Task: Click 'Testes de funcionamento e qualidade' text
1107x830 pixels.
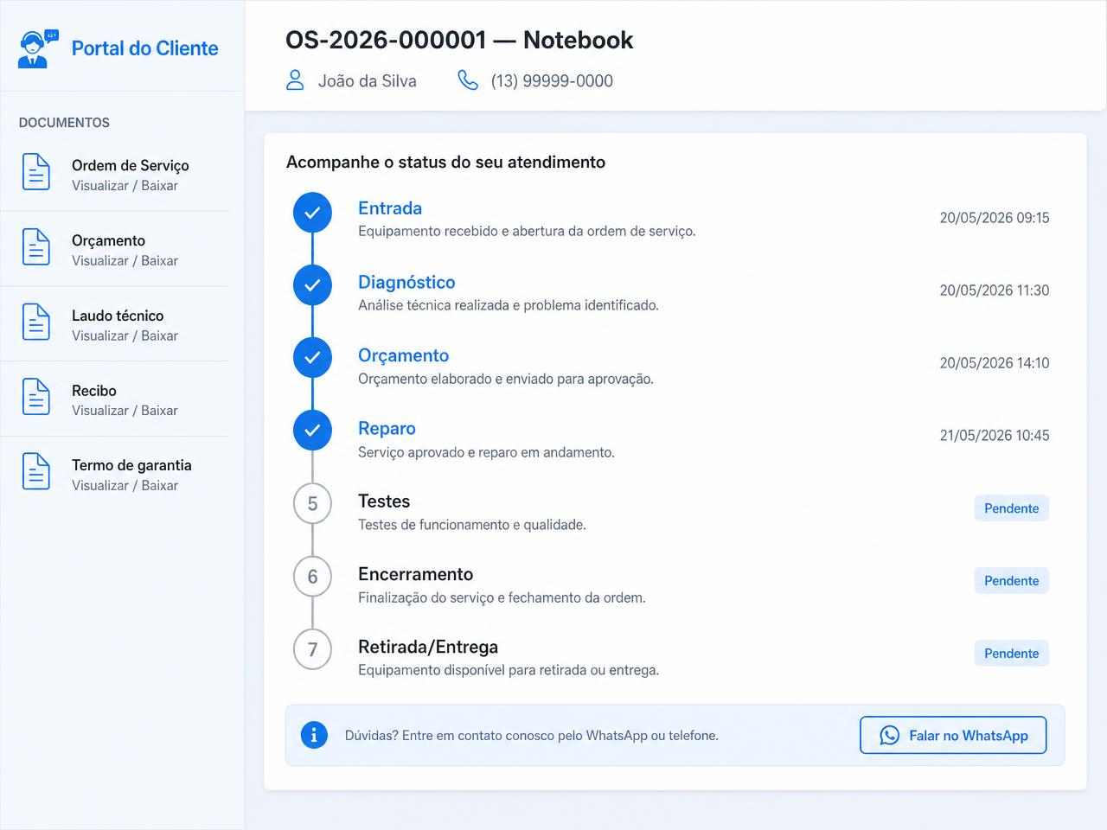Action: 472,525
